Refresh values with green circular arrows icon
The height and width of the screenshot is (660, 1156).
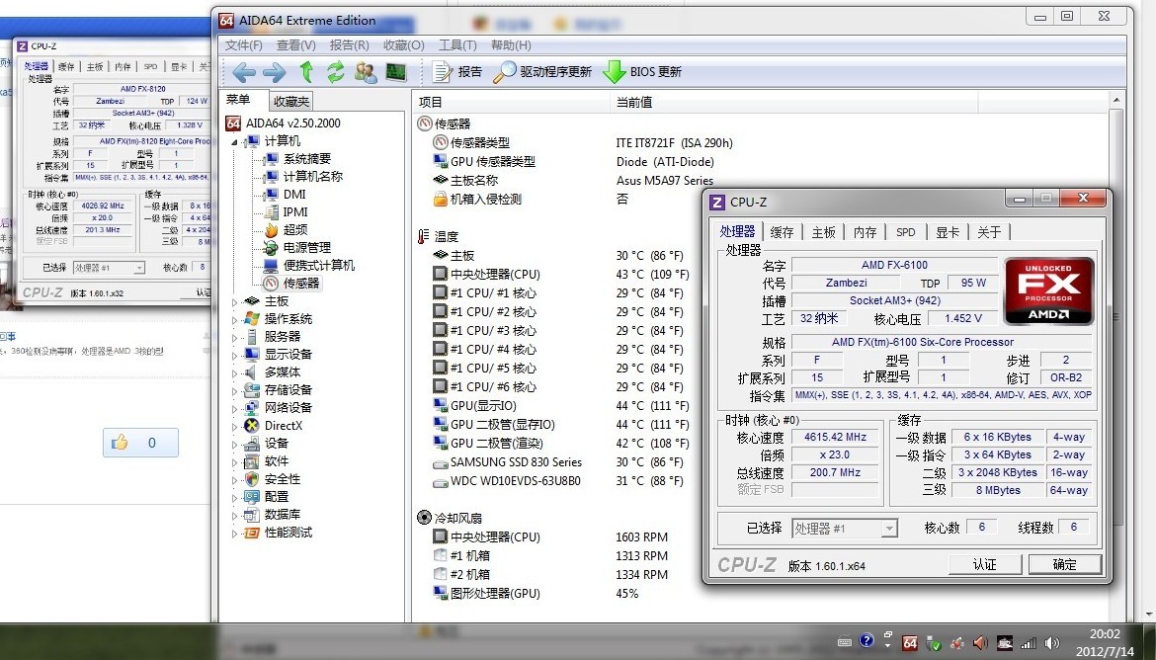point(336,72)
